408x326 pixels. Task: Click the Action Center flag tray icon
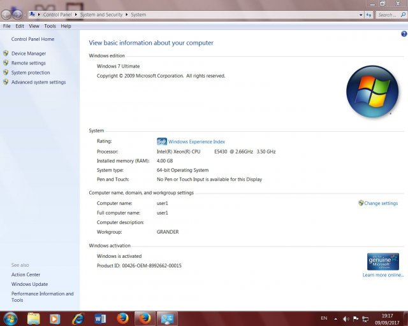356,318
